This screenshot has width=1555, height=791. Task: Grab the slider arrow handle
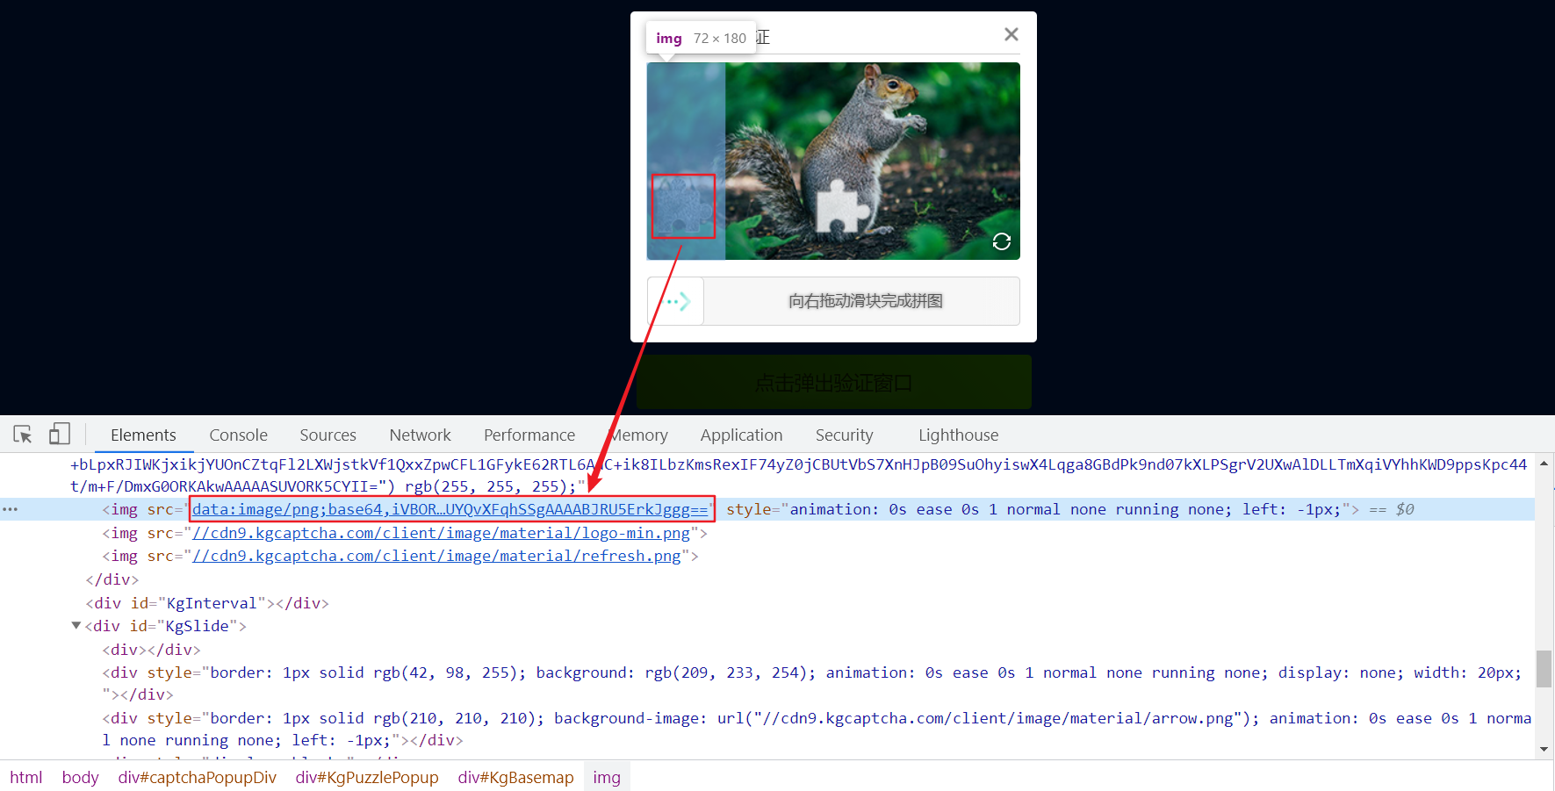(x=676, y=301)
